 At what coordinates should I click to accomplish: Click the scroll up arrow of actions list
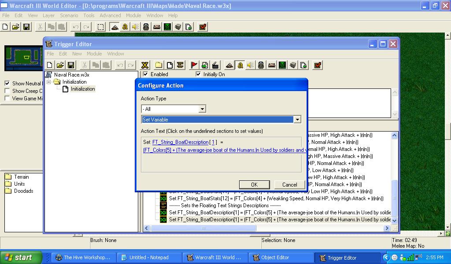click(394, 136)
